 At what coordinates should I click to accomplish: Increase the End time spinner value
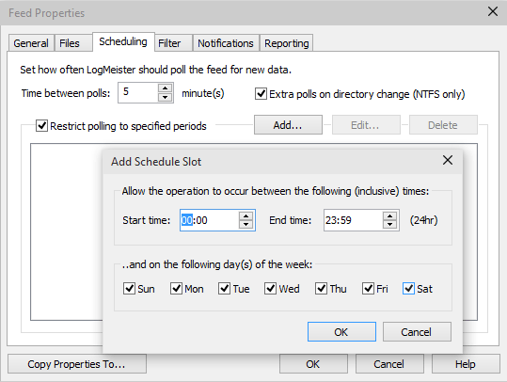(390, 216)
